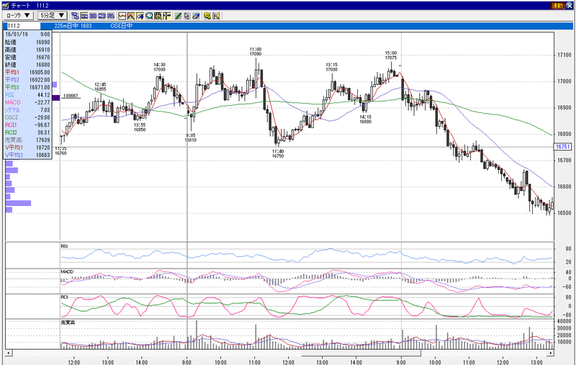The width and height of the screenshot is (576, 365).
Task: Click the 終値 16880 row
Action: click(27, 65)
